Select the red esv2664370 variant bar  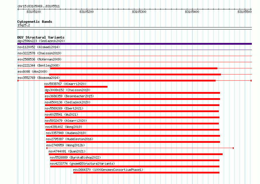pos(146,173)
